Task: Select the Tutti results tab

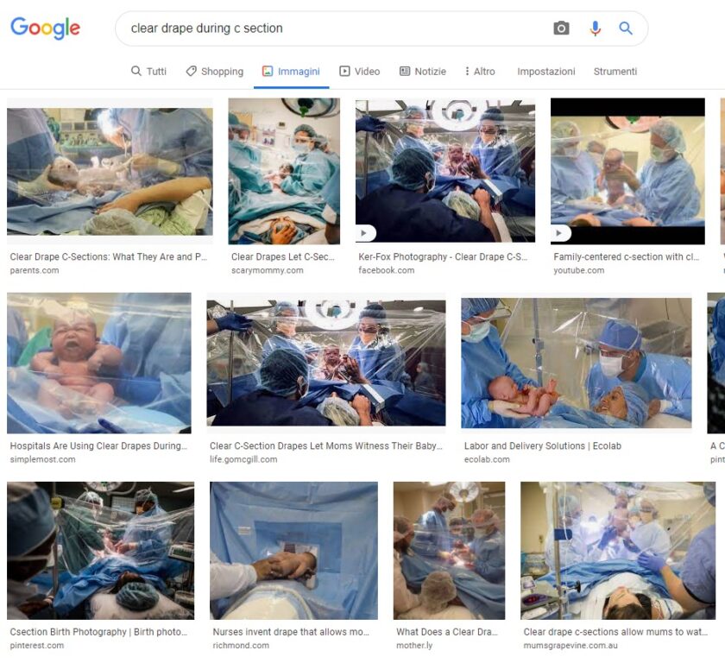Action: click(x=148, y=71)
